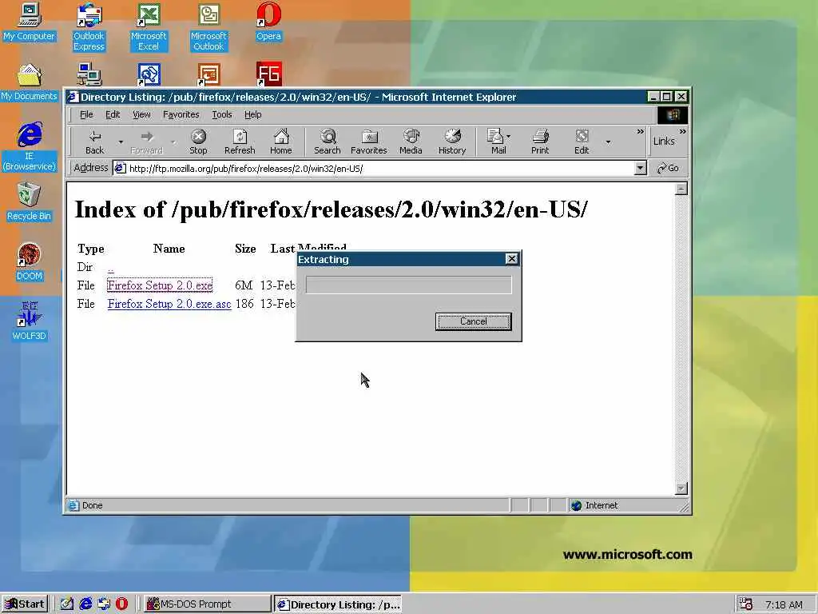Select the WOLF3D desktop icon

29,321
